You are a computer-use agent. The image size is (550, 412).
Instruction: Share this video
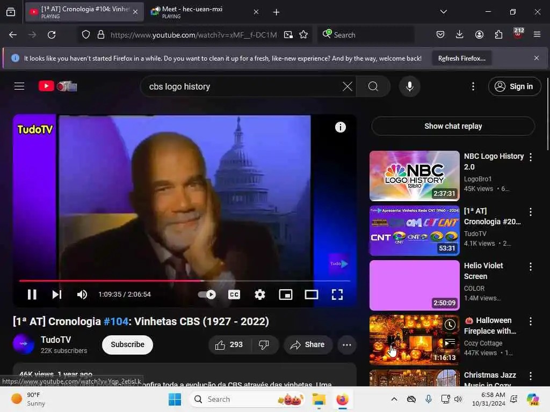tap(308, 345)
